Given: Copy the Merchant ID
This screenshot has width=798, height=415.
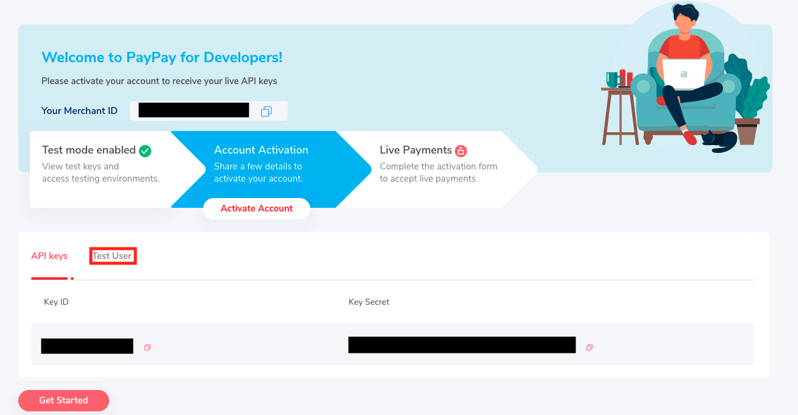Looking at the screenshot, I should pos(266,111).
